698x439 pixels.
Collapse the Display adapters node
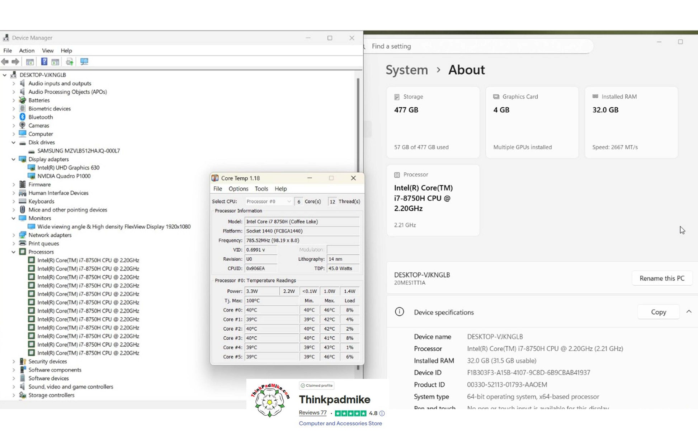14,159
